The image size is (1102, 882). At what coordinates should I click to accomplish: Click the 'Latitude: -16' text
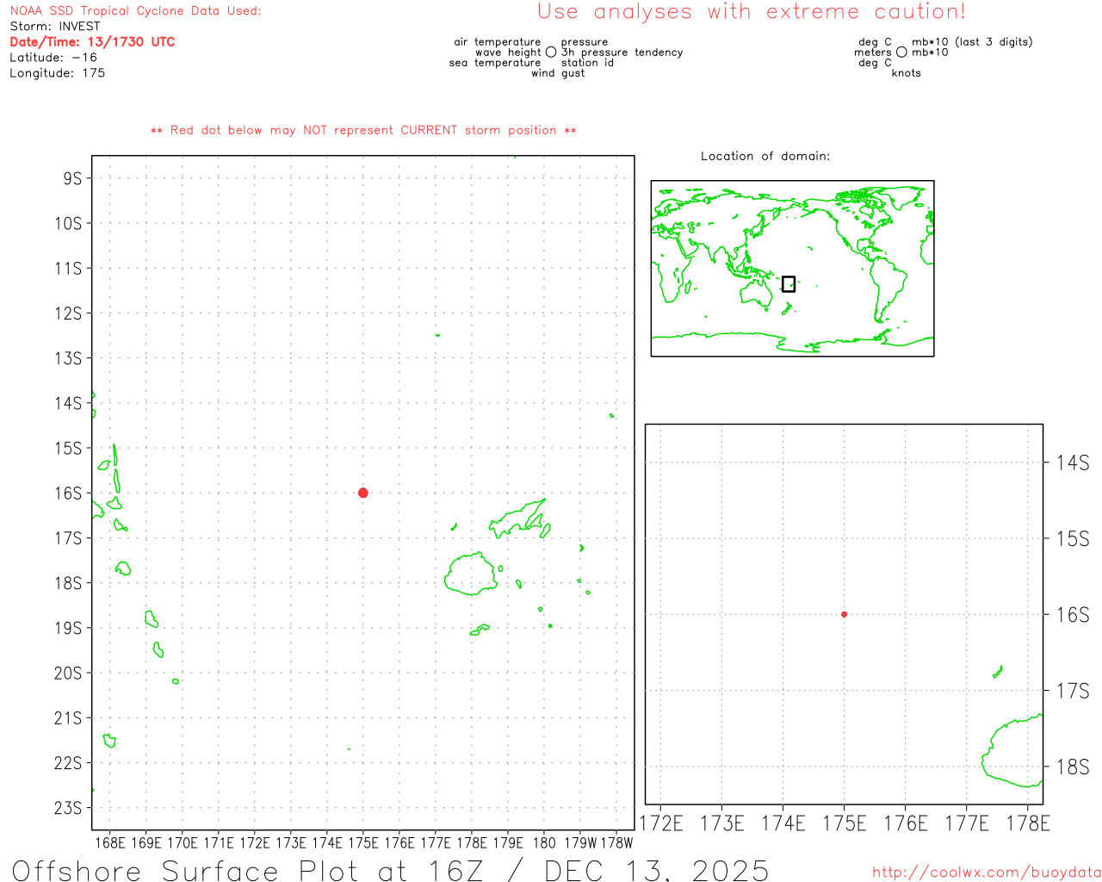click(x=53, y=58)
